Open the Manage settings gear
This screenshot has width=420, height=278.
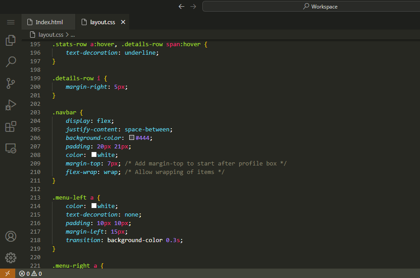point(11,257)
